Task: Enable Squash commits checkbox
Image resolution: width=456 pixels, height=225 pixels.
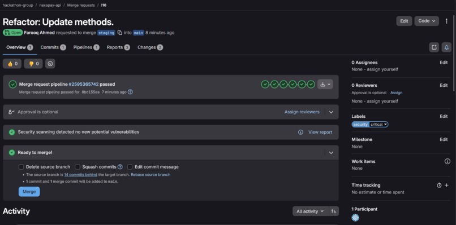Action: click(78, 167)
